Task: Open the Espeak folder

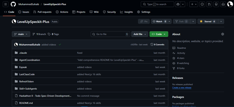Action: (23, 67)
